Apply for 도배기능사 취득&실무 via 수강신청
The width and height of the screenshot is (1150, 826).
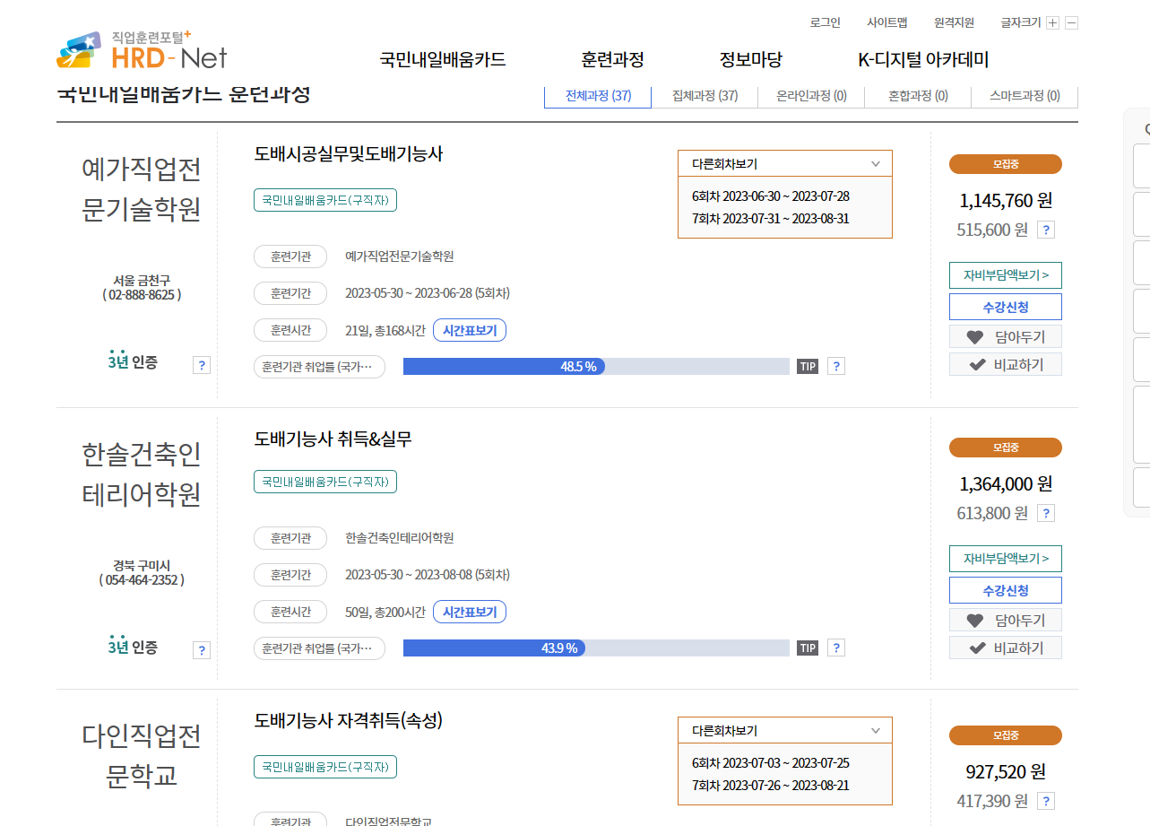(1005, 589)
